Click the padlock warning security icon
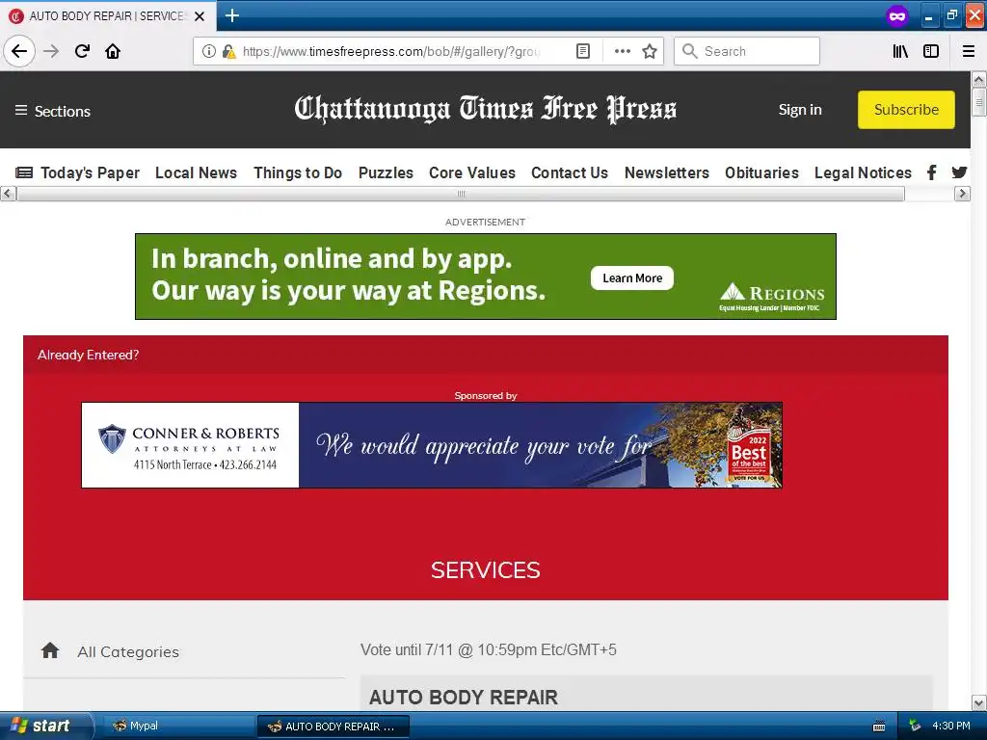Viewport: 987px width, 740px height. pyautogui.click(x=228, y=51)
